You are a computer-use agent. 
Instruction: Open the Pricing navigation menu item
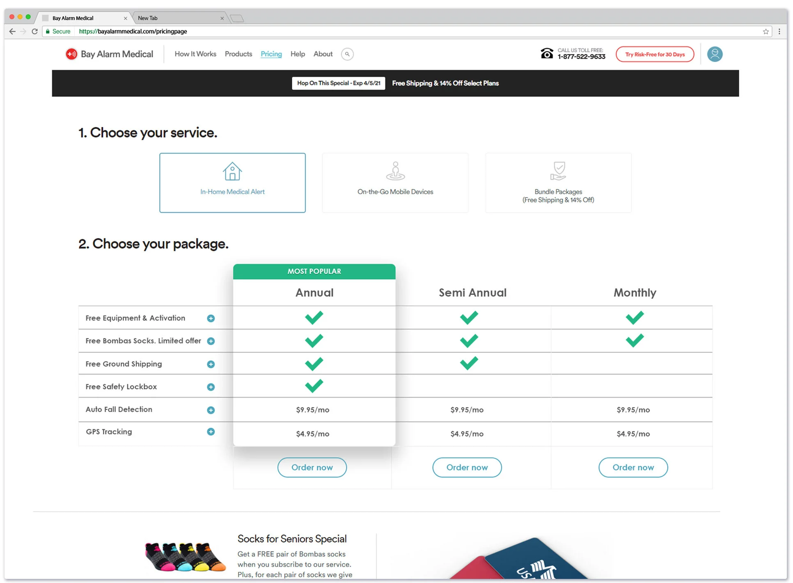pos(271,54)
